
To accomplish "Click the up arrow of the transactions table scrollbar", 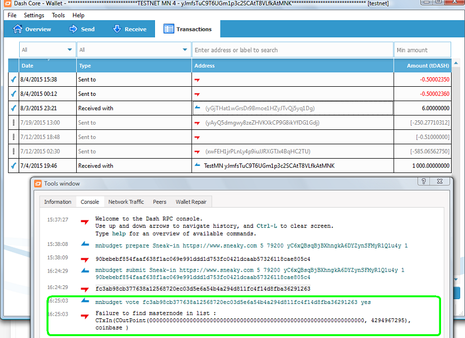I will [456, 63].
